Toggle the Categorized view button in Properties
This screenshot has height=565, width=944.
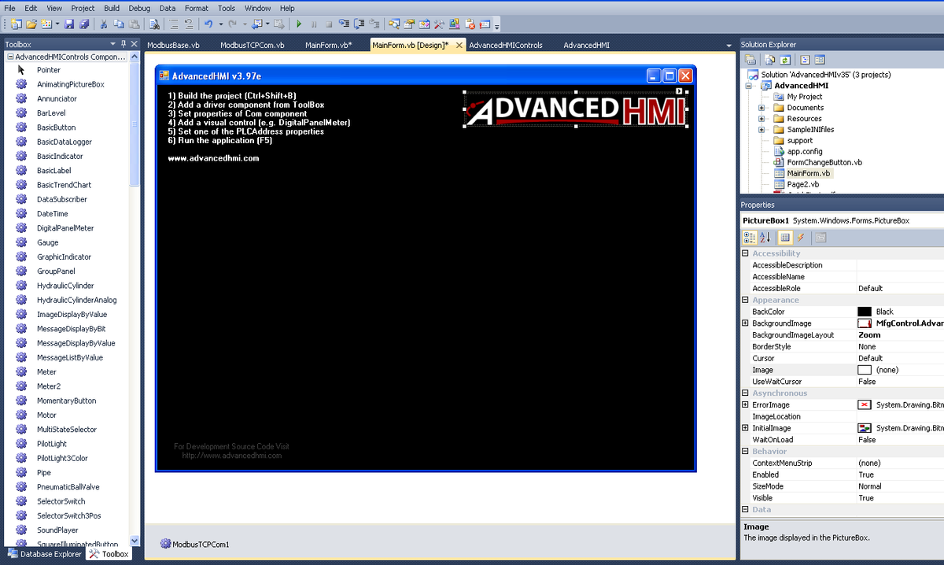pos(750,238)
